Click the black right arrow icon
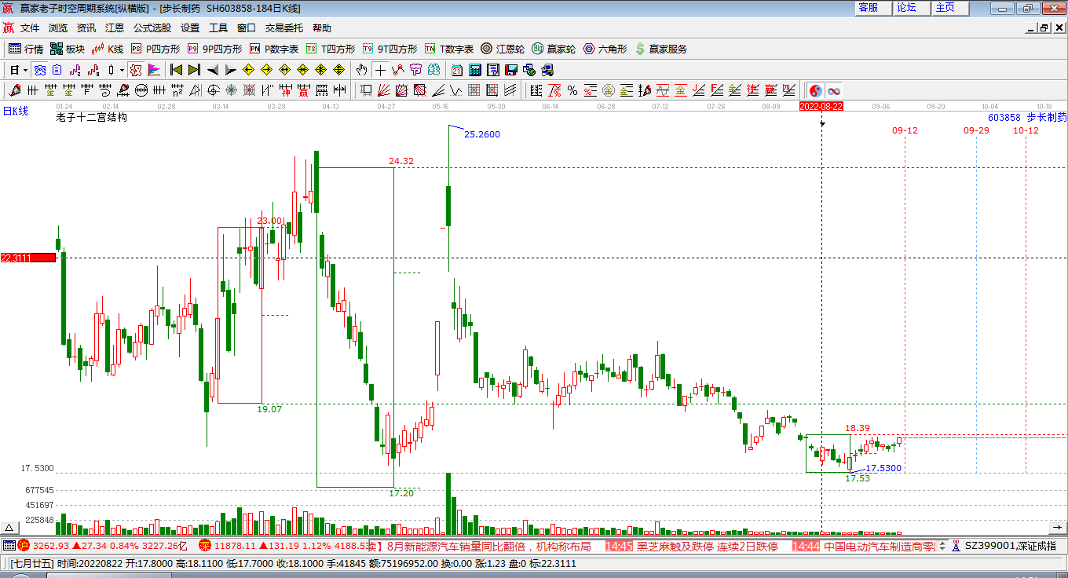Viewport: 1068px width, 578px height. [x=231, y=70]
